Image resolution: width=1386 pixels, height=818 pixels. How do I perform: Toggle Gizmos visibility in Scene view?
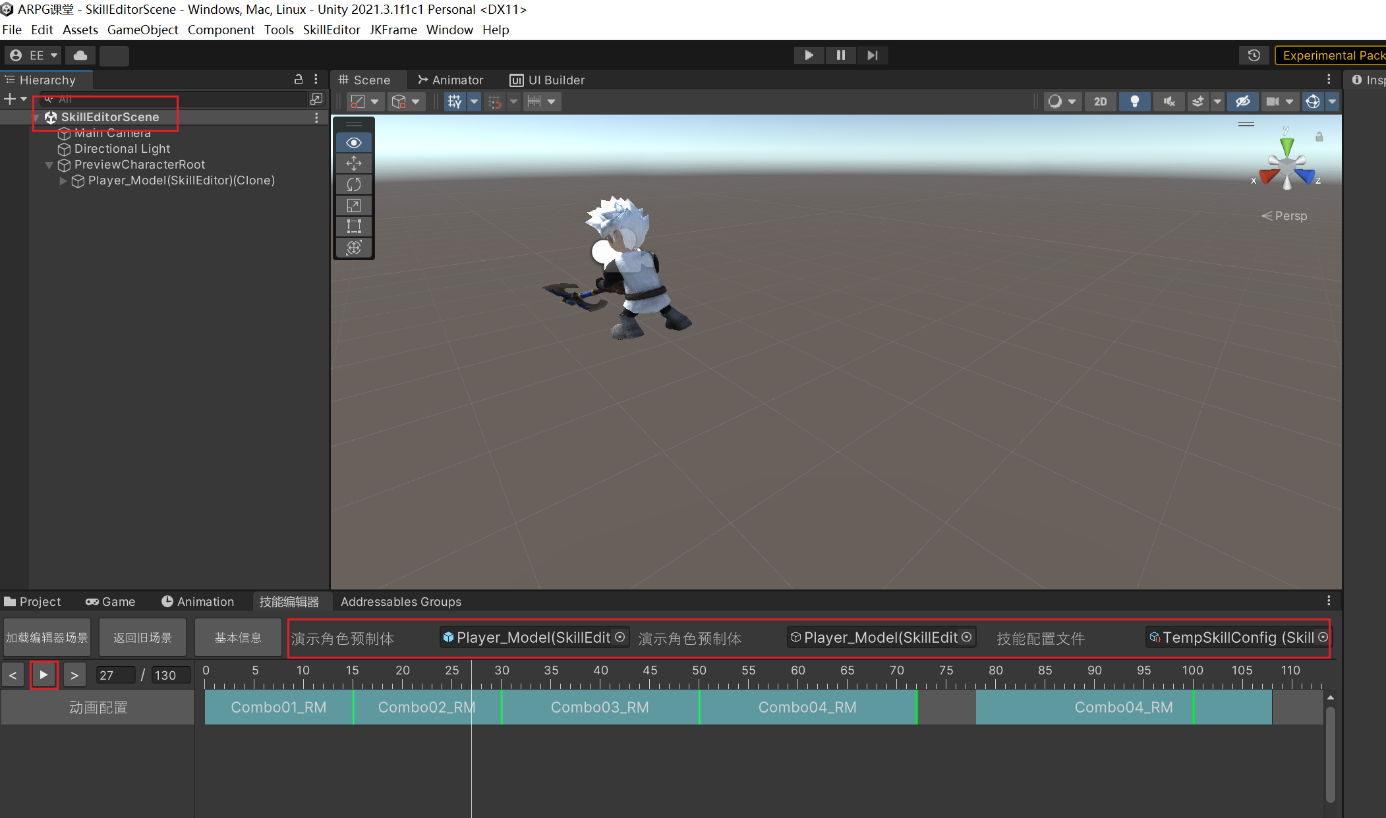coord(1313,101)
